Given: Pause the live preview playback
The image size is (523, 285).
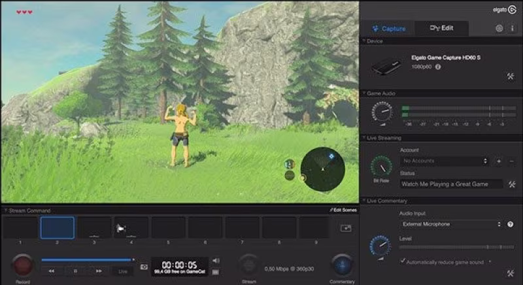Looking at the screenshot, I should pyautogui.click(x=75, y=271).
